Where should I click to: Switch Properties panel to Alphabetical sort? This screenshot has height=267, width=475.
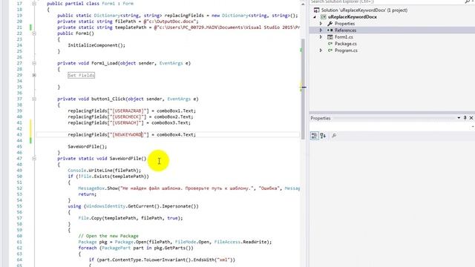[x=323, y=136]
